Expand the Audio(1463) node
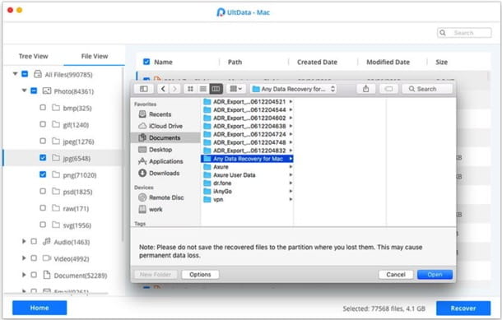 click(24, 241)
